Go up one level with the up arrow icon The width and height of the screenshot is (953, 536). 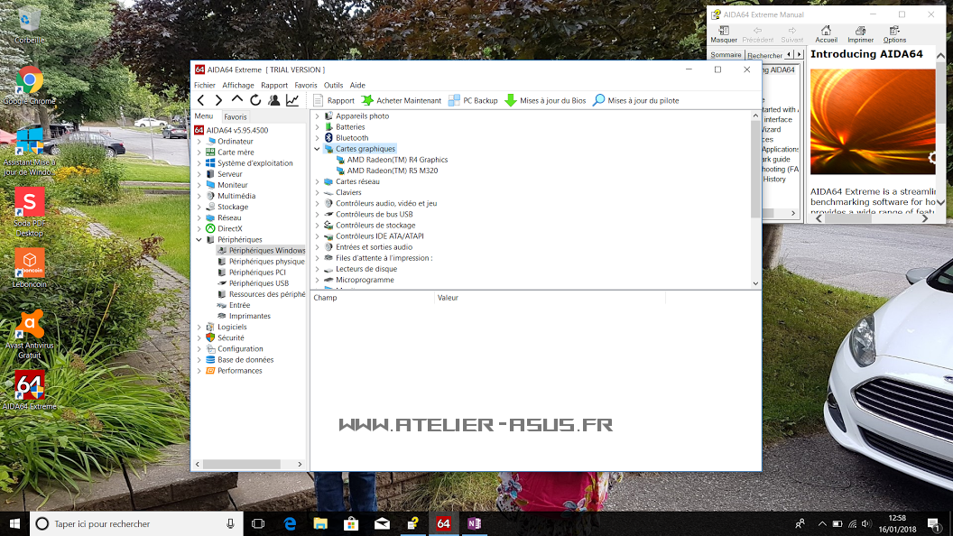point(237,99)
